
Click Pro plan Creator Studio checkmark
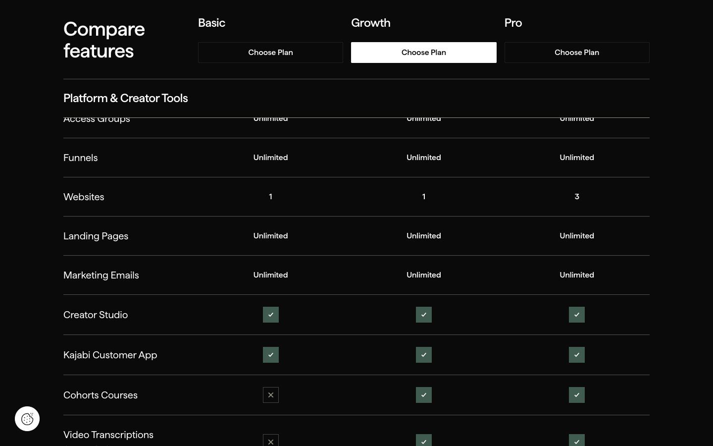(577, 315)
